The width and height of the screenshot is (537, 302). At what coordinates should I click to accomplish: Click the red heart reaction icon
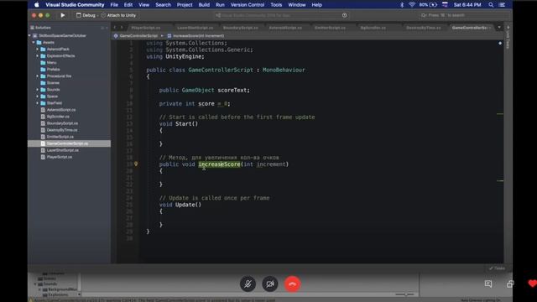(532, 284)
